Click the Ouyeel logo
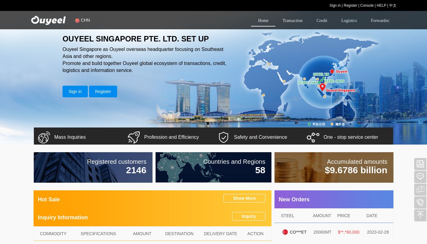 point(48,20)
